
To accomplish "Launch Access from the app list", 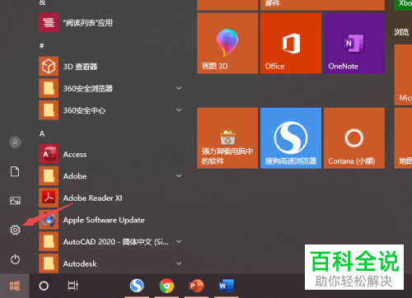I will point(110,154).
